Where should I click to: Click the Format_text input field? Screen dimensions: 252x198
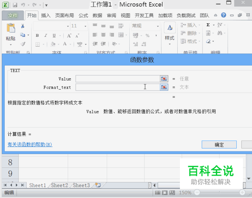[118, 87]
